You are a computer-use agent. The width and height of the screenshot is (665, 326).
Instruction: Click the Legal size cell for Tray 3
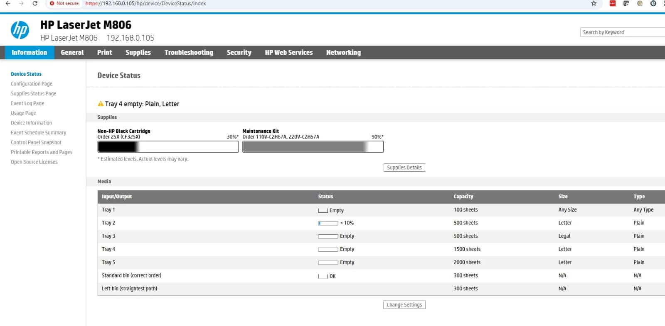pyautogui.click(x=564, y=236)
